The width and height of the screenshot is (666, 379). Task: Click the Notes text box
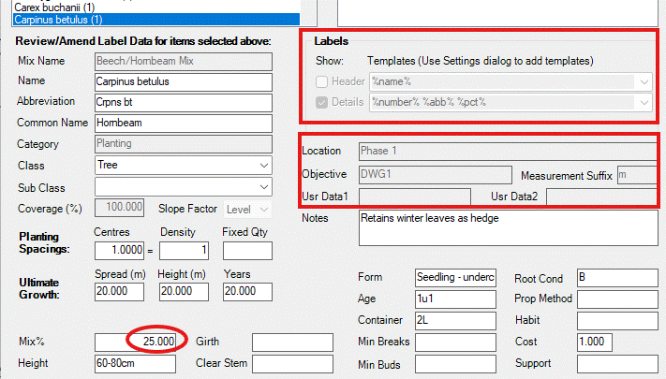pyautogui.click(x=507, y=227)
